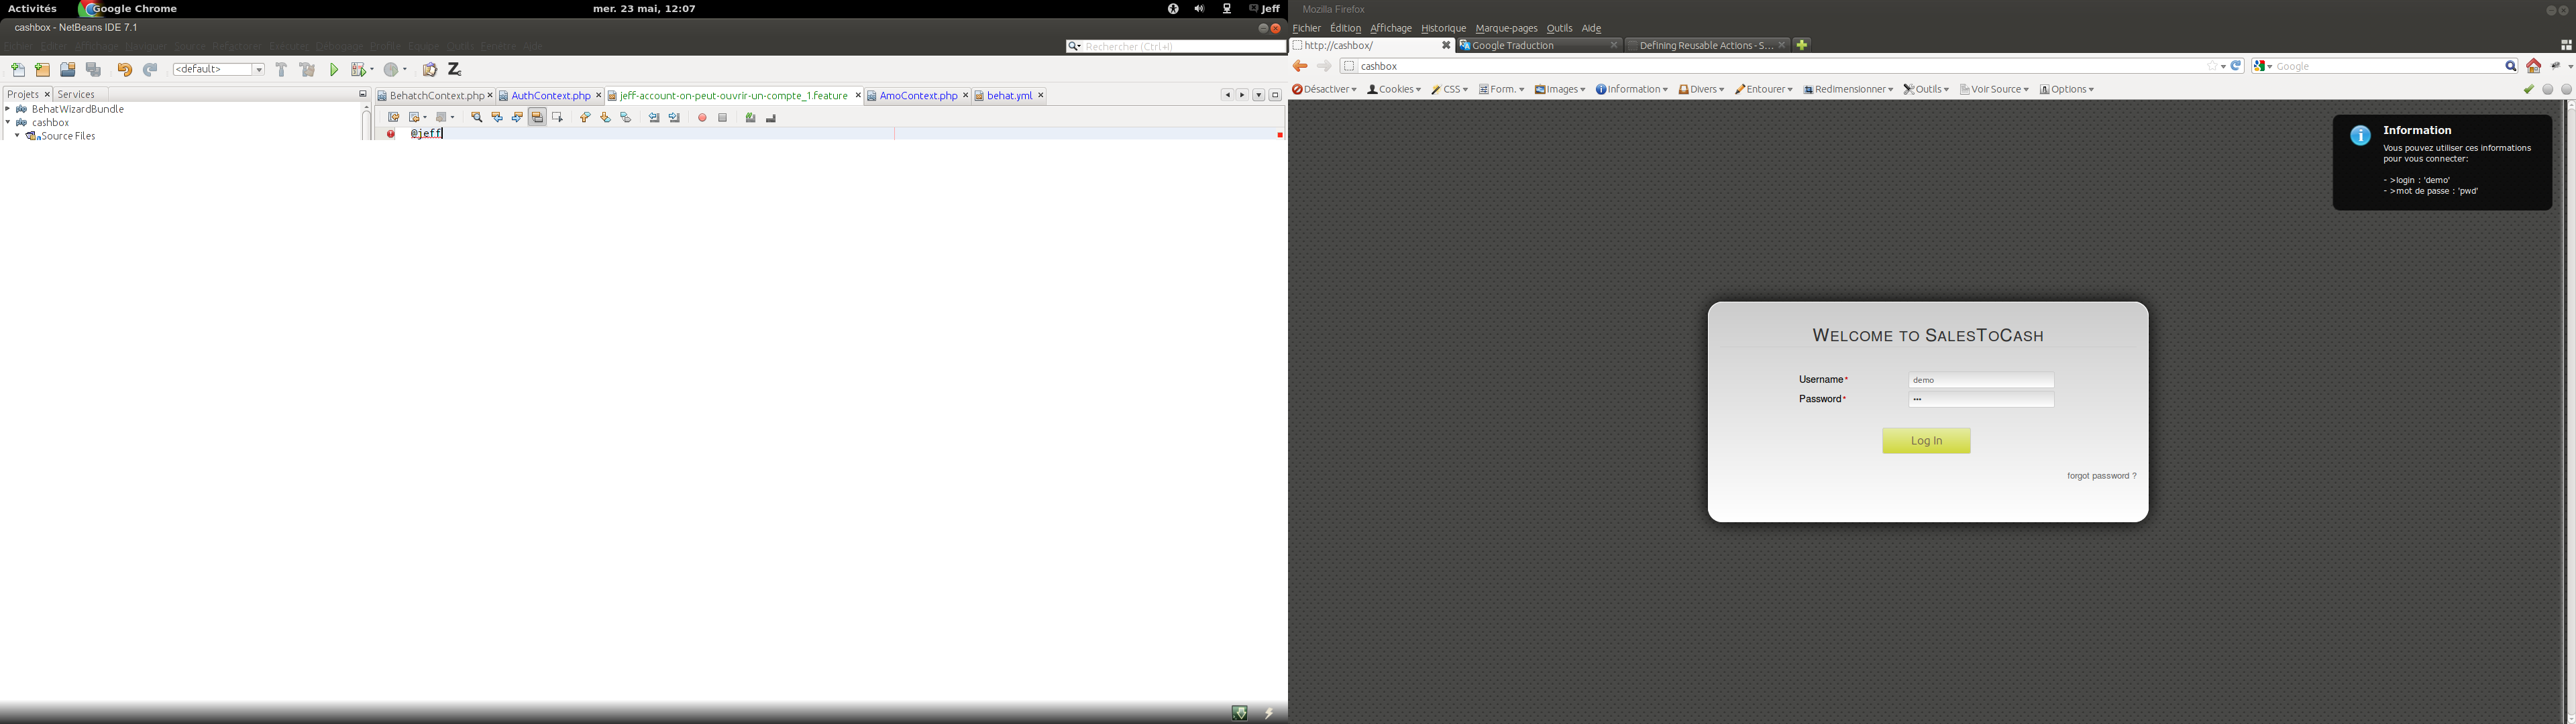Click the Clean and Build icon
This screenshot has height=724, width=2576.
[x=307, y=70]
